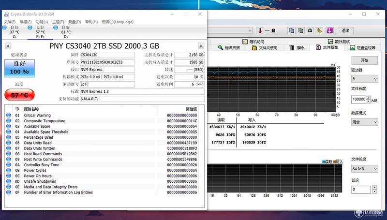
Task: Click status orb for Host Read Commands row
Action: pos(9,154)
